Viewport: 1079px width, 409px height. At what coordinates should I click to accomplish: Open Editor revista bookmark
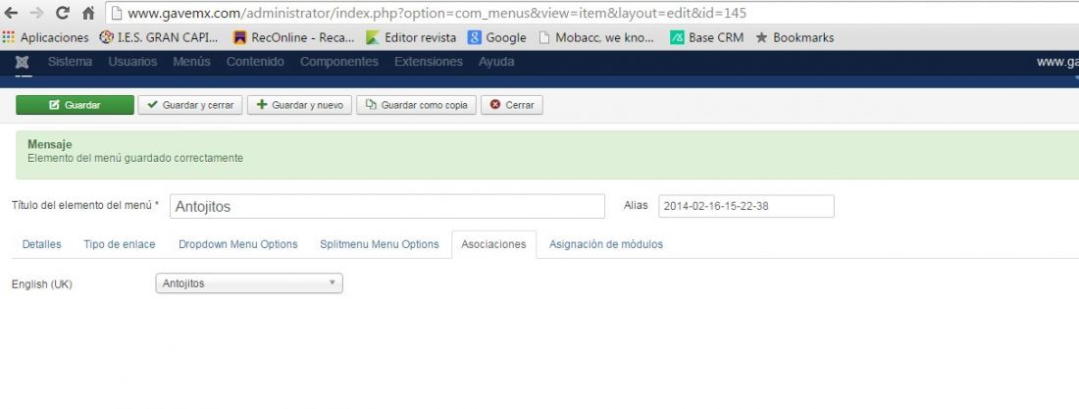(x=411, y=38)
